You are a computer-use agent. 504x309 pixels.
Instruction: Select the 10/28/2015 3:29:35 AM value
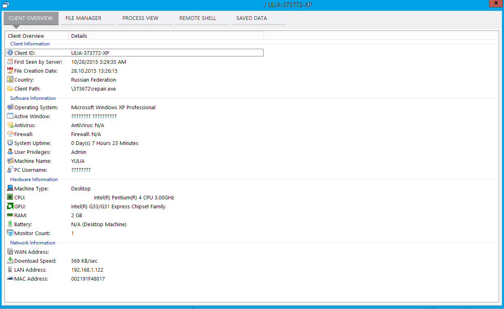click(x=98, y=62)
